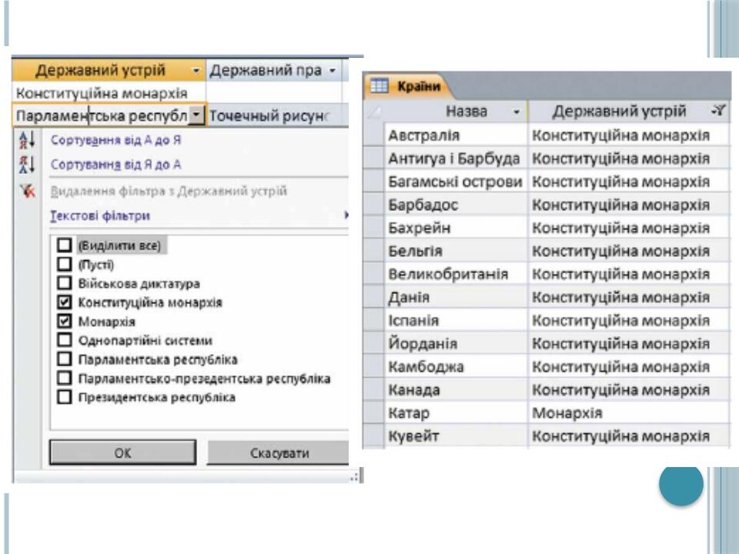This screenshot has width=739, height=554.
Task: Click the Скасувати button
Action: 279,452
